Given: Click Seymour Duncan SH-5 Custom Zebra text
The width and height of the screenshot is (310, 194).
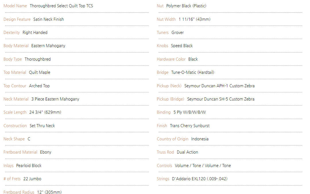Looking at the screenshot, I should pos(221,99).
